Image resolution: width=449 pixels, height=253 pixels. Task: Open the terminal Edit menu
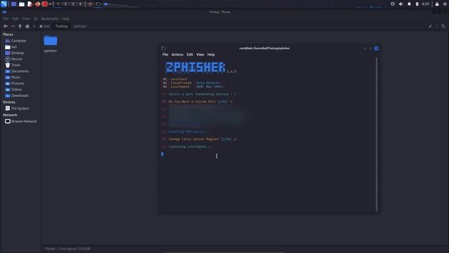click(190, 55)
